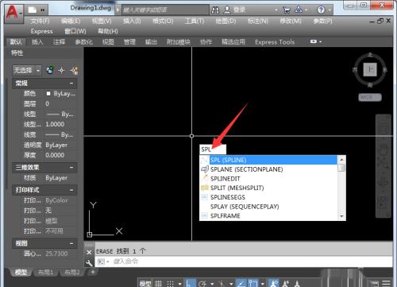Click the suggestion list scrollbar down arrow
This screenshot has width=397, height=287.
pos(341,216)
